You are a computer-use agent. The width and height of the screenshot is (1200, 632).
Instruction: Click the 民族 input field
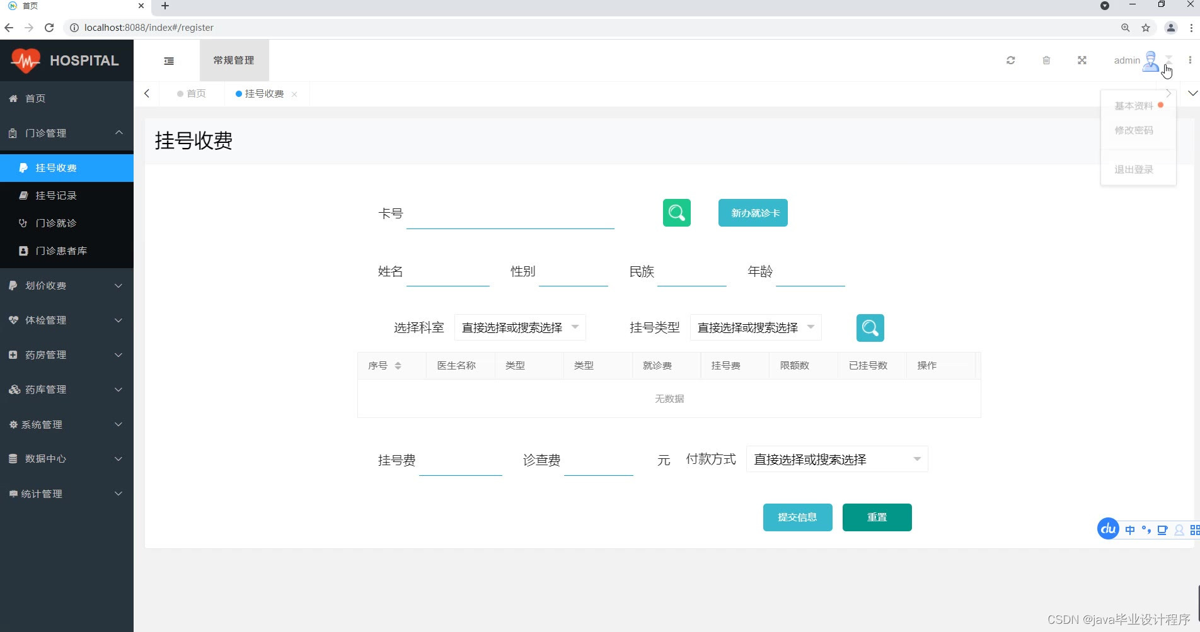(x=692, y=272)
